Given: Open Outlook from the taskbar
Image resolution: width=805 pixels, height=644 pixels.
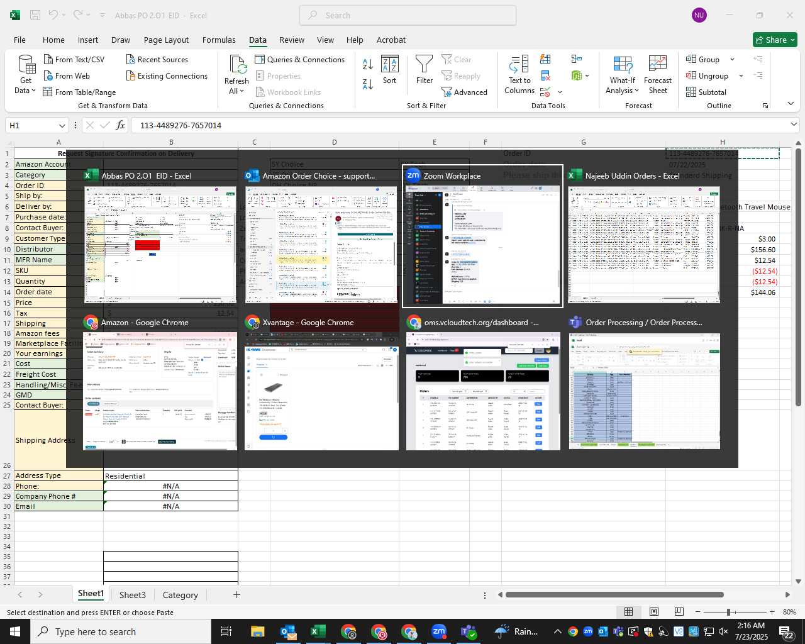Looking at the screenshot, I should [288, 631].
